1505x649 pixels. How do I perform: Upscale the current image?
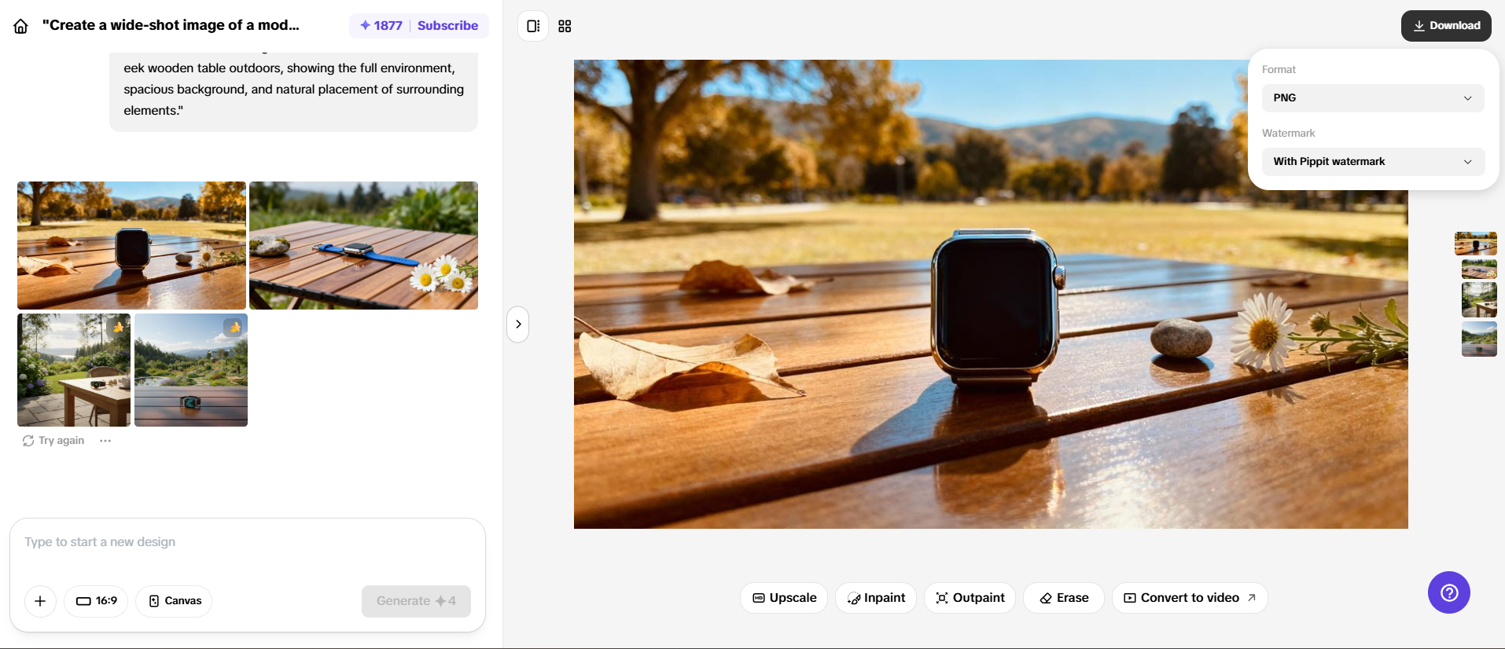click(x=784, y=598)
